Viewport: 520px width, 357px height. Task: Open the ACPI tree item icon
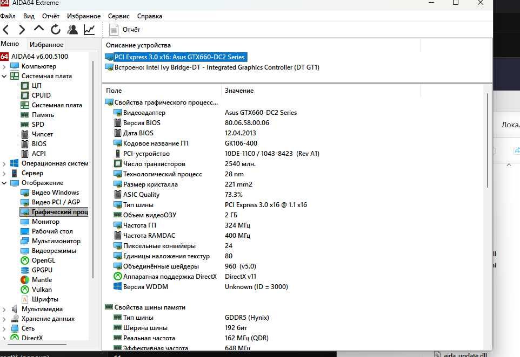[x=25, y=154]
